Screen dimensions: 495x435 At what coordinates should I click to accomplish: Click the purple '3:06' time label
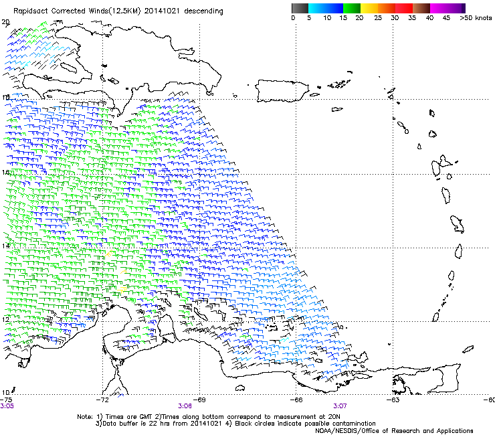coord(185,406)
